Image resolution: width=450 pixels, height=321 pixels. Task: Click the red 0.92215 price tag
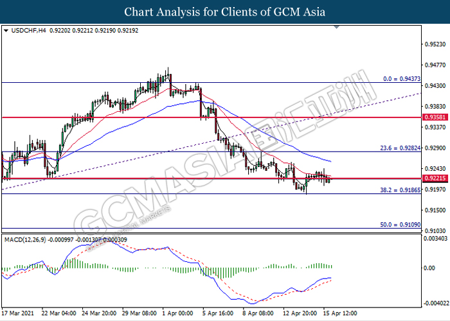point(435,178)
